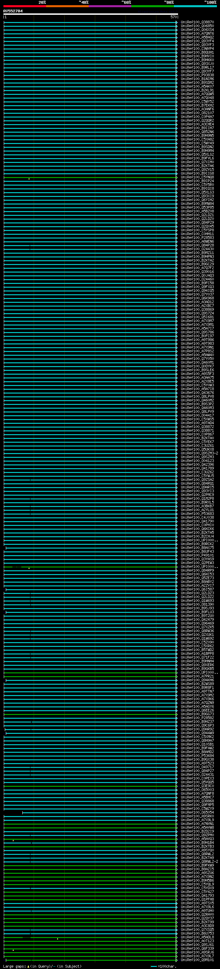
Task: Select hit UniRef100_Q5XLG2
Action: coord(197,155)
